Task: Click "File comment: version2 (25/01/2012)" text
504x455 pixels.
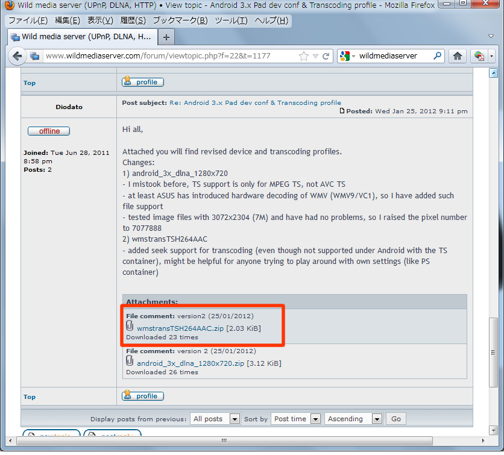Action: (x=190, y=316)
